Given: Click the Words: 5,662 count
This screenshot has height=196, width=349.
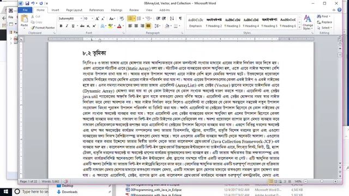Looking at the screenshot, I should [50, 181].
